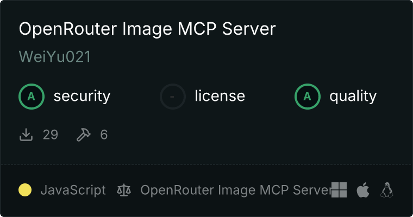Click the security grade A badge

[32, 97]
